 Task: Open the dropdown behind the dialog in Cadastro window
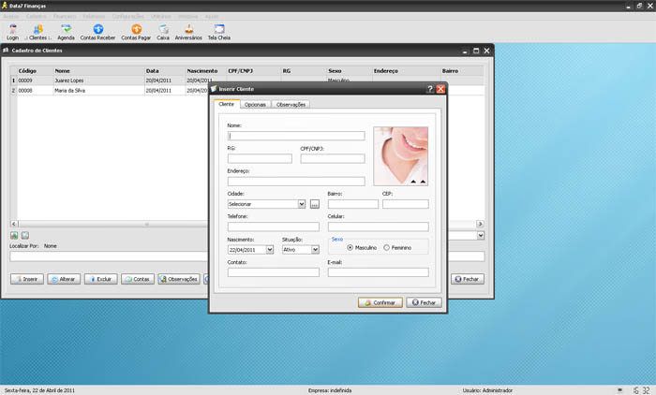(x=481, y=235)
